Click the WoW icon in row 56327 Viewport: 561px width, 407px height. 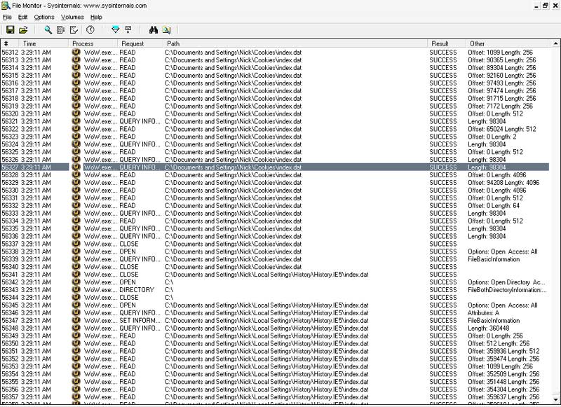coord(76,167)
